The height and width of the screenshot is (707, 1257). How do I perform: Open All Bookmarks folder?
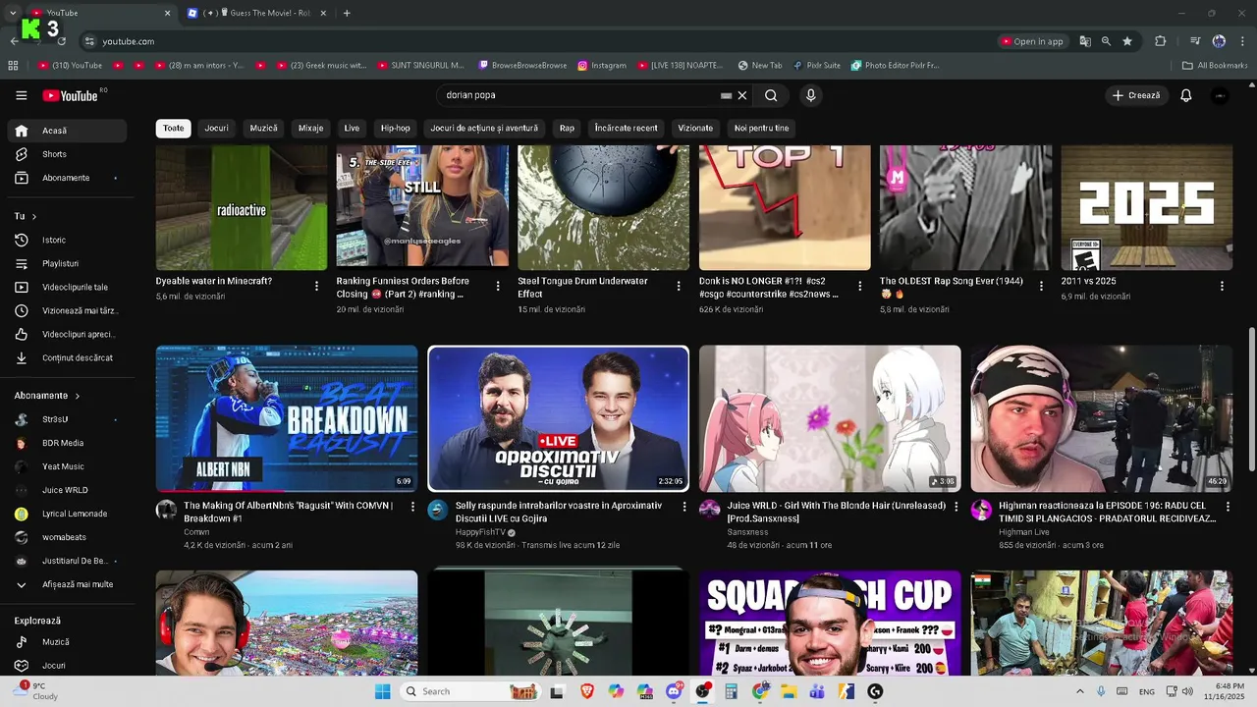pyautogui.click(x=1215, y=65)
